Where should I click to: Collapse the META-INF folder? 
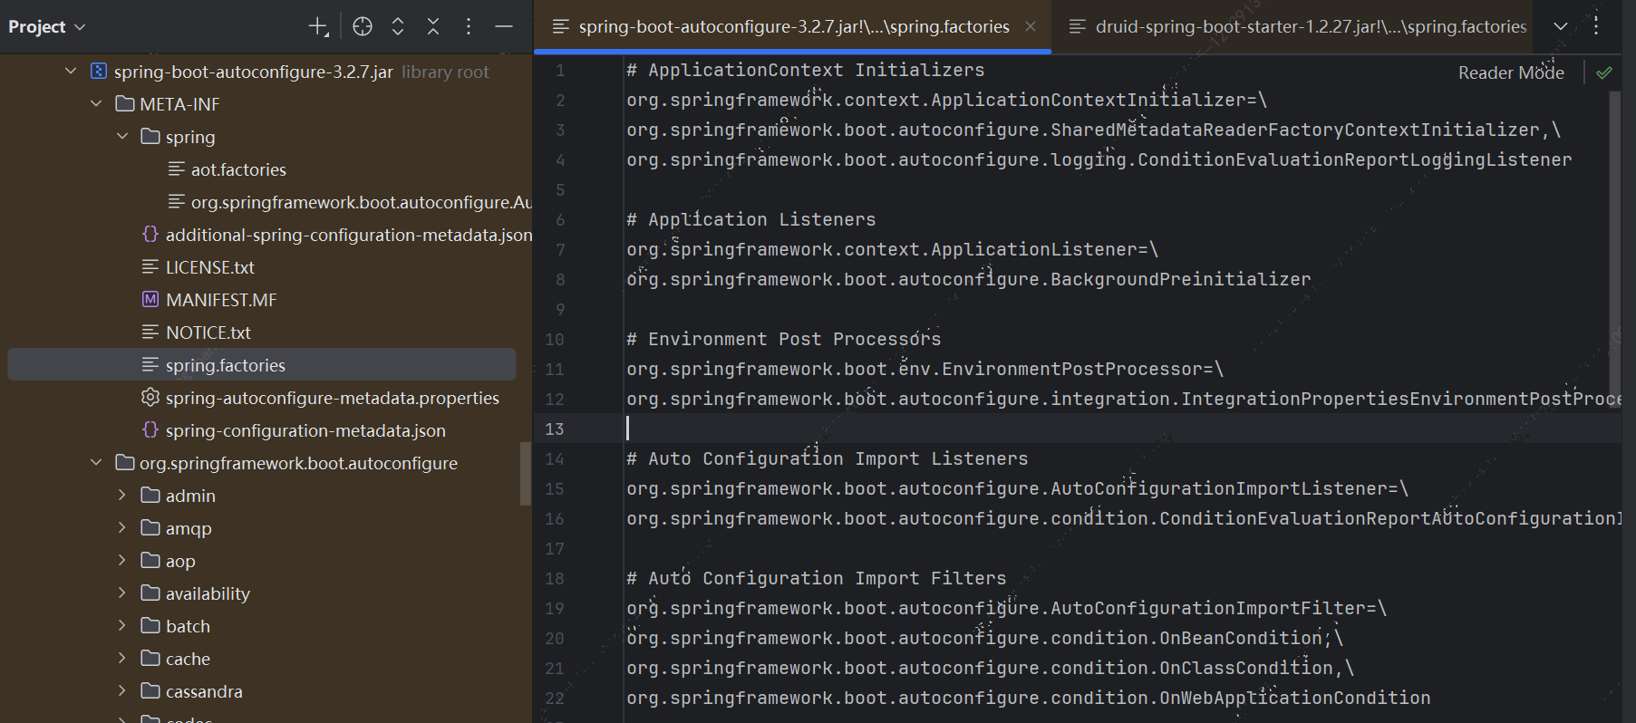tap(97, 104)
